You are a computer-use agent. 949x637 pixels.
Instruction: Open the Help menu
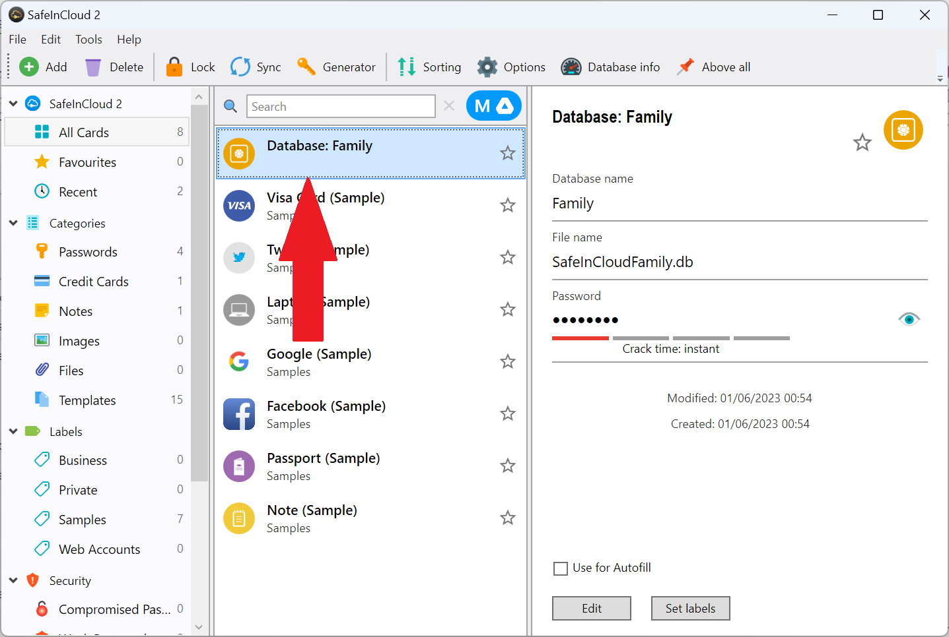(129, 40)
